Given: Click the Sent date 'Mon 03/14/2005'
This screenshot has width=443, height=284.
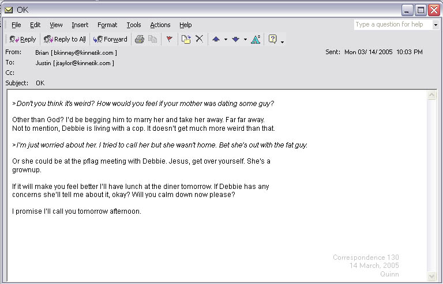Looking at the screenshot, I should click(x=369, y=52).
